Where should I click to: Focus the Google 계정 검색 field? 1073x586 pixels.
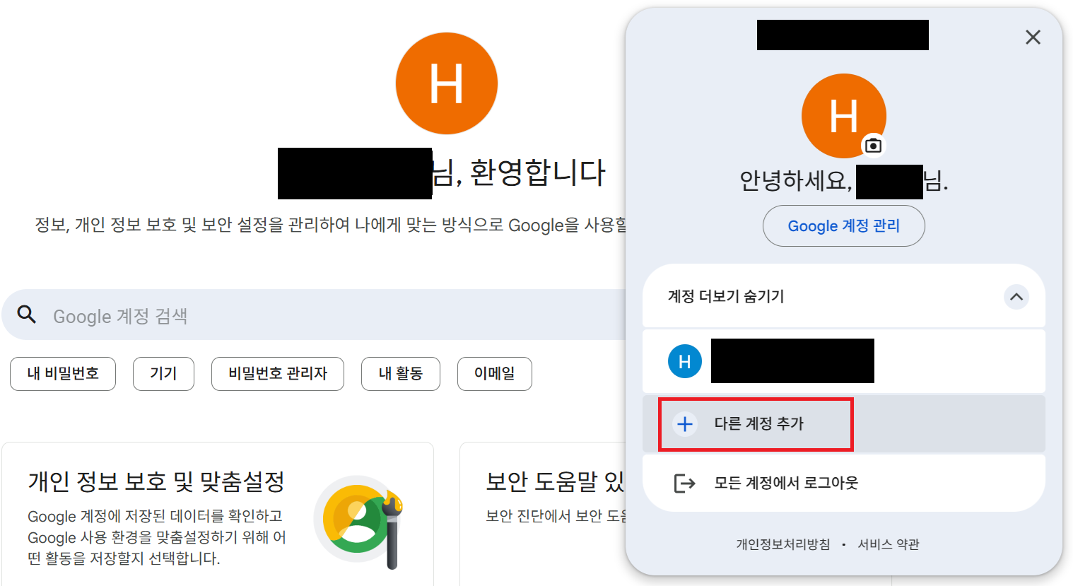(x=315, y=315)
